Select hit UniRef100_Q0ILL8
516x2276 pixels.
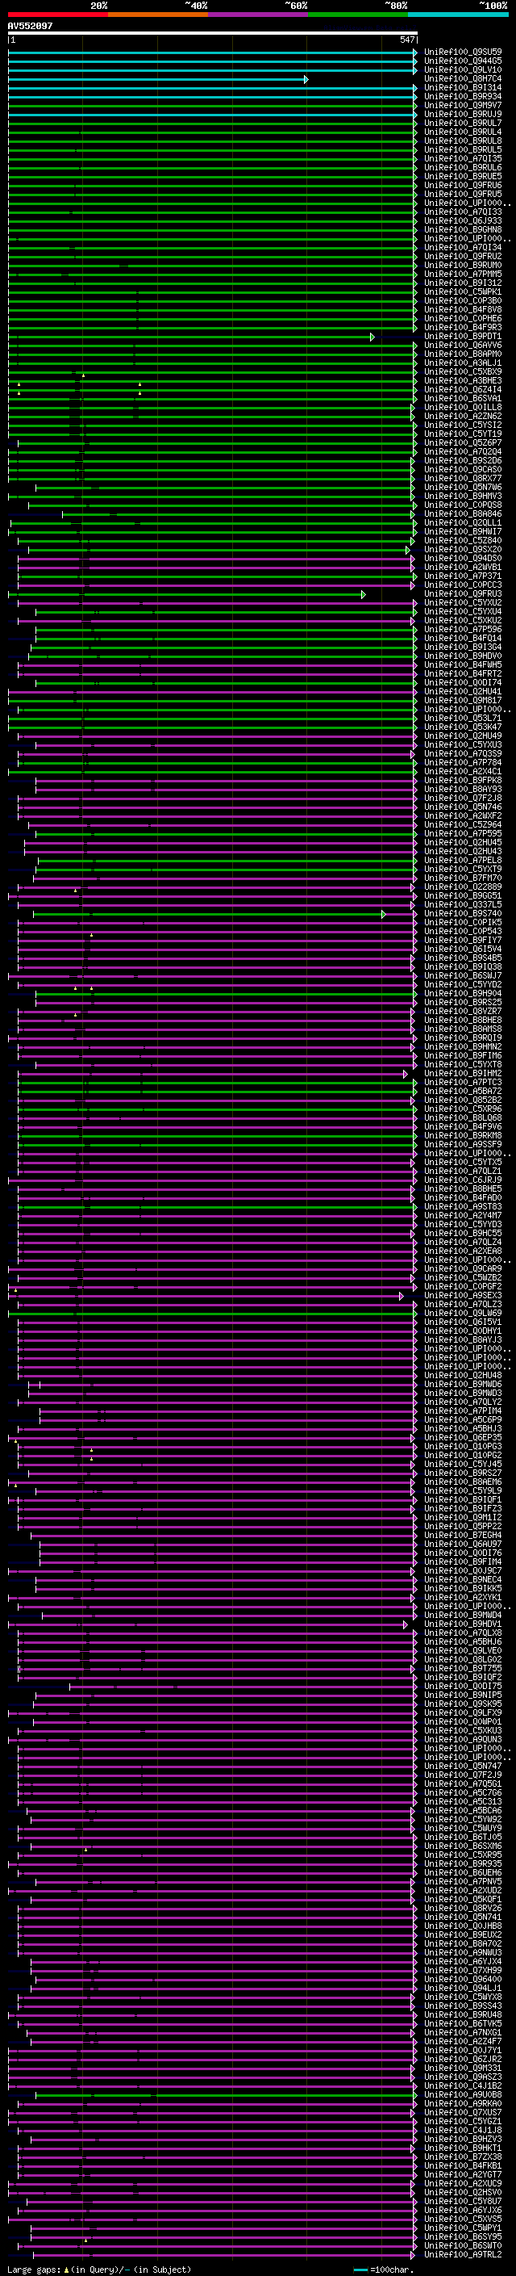pos(463,407)
